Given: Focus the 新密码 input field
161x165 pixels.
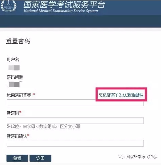Looking at the screenshot, I should coord(75,120).
